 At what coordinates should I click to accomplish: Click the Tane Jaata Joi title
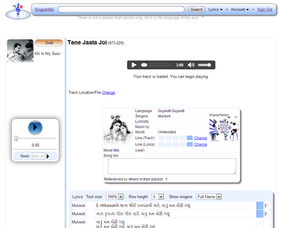click(87, 42)
